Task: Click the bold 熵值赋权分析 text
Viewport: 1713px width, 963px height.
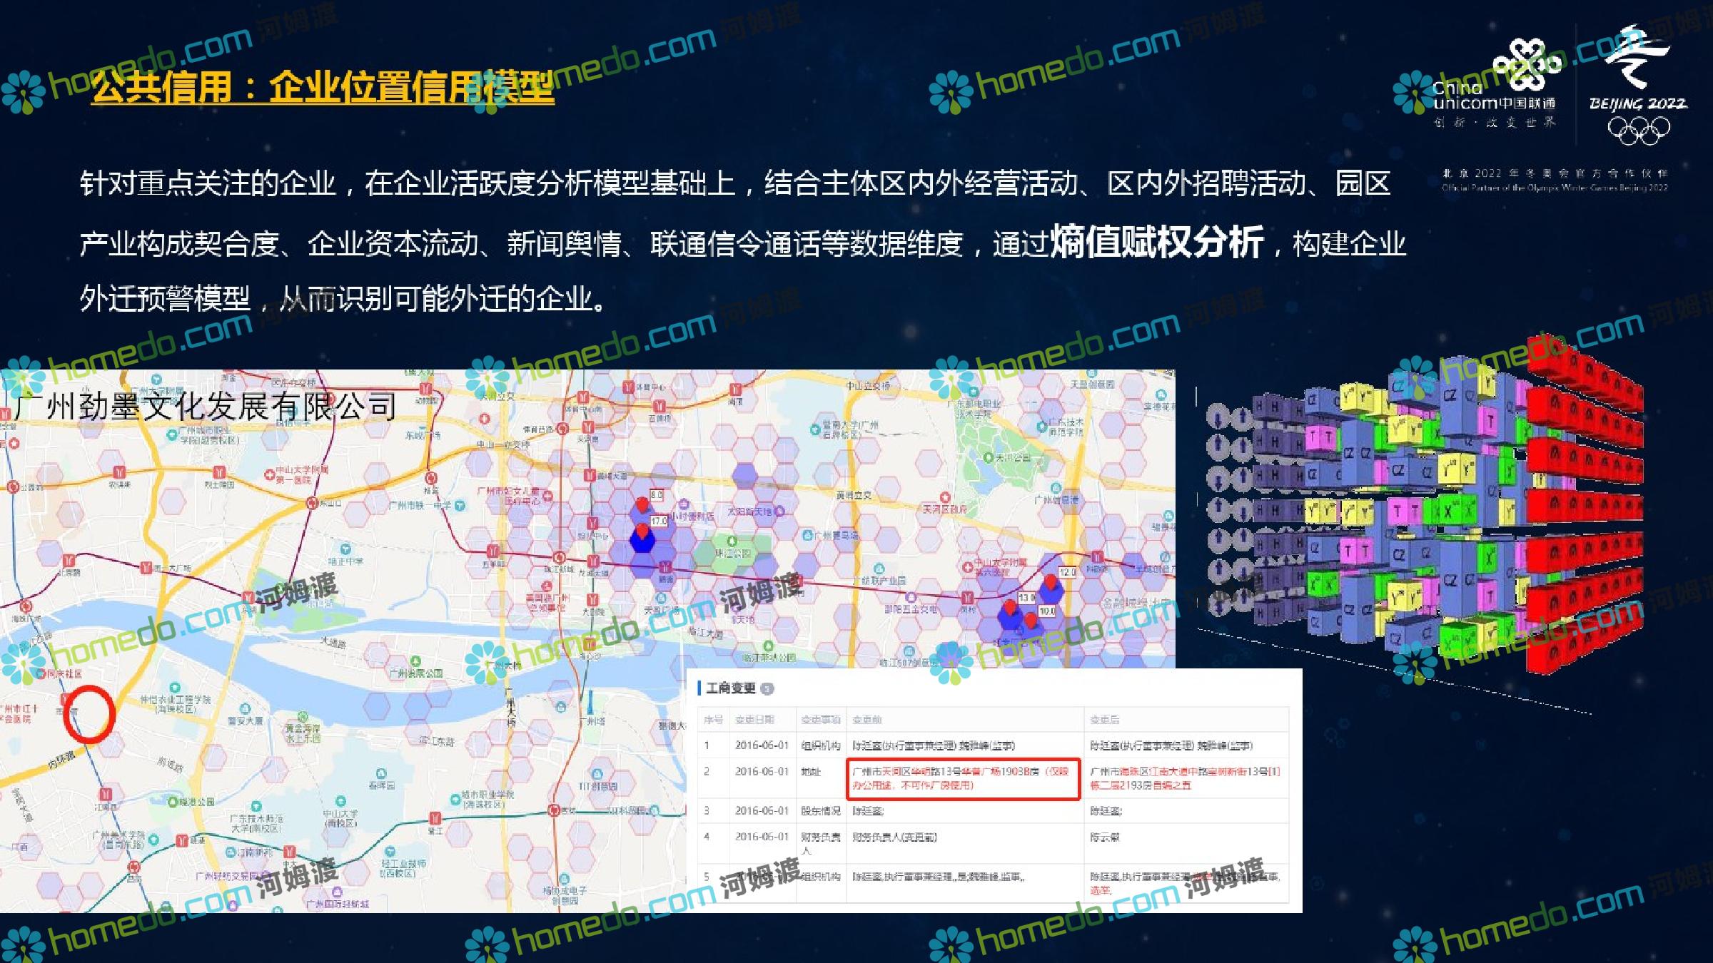Action: coord(1156,243)
